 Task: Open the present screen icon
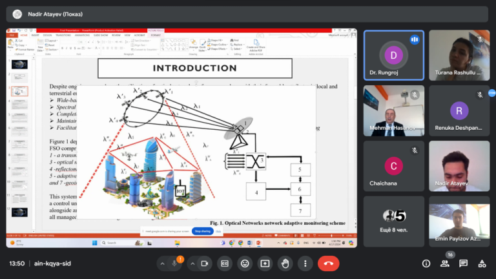coord(265,263)
